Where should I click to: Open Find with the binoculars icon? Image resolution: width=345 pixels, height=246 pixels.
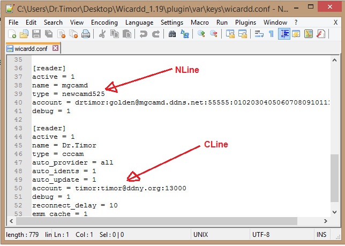[172, 34]
